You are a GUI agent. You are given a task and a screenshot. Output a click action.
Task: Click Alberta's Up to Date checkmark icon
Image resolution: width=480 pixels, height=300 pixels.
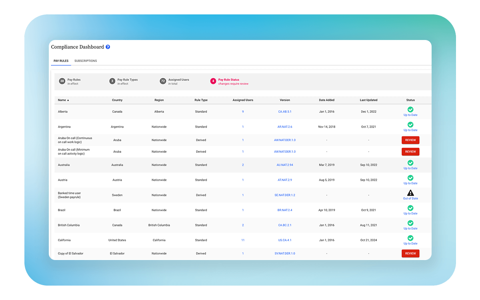(410, 109)
